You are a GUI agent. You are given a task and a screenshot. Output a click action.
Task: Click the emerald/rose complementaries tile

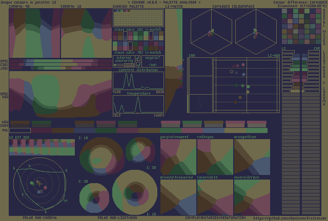point(252,197)
